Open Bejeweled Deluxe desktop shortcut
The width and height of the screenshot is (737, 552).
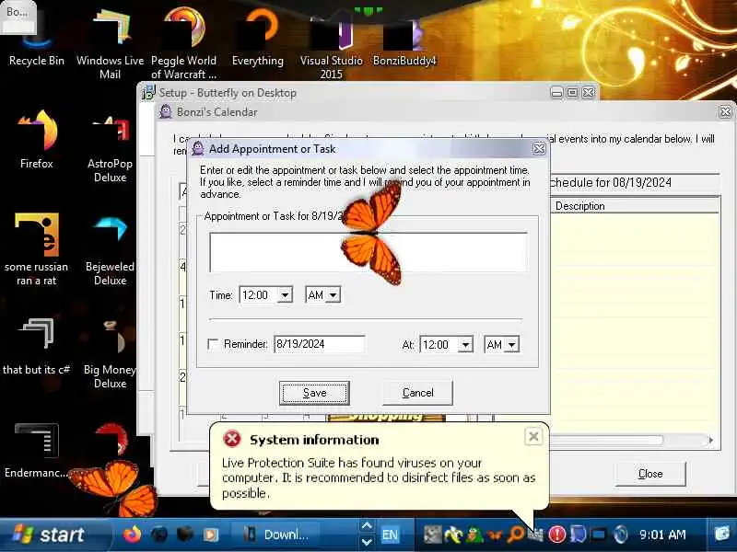pos(110,251)
